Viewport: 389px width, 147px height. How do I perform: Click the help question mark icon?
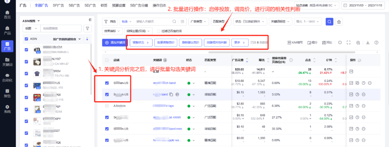(376, 43)
